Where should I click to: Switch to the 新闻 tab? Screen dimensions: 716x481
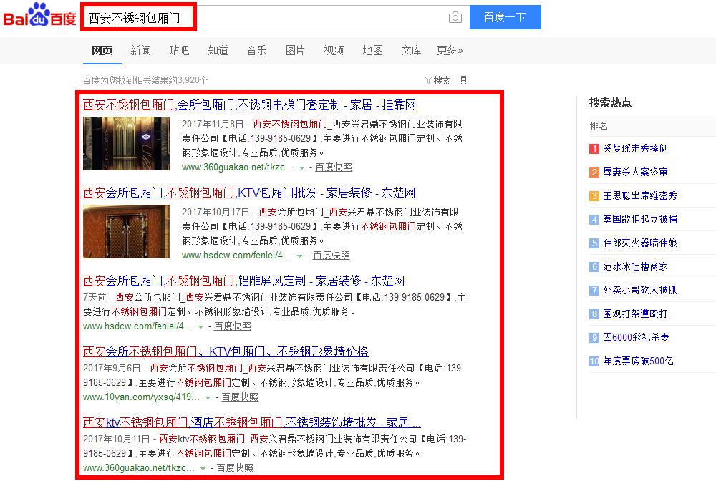point(140,50)
